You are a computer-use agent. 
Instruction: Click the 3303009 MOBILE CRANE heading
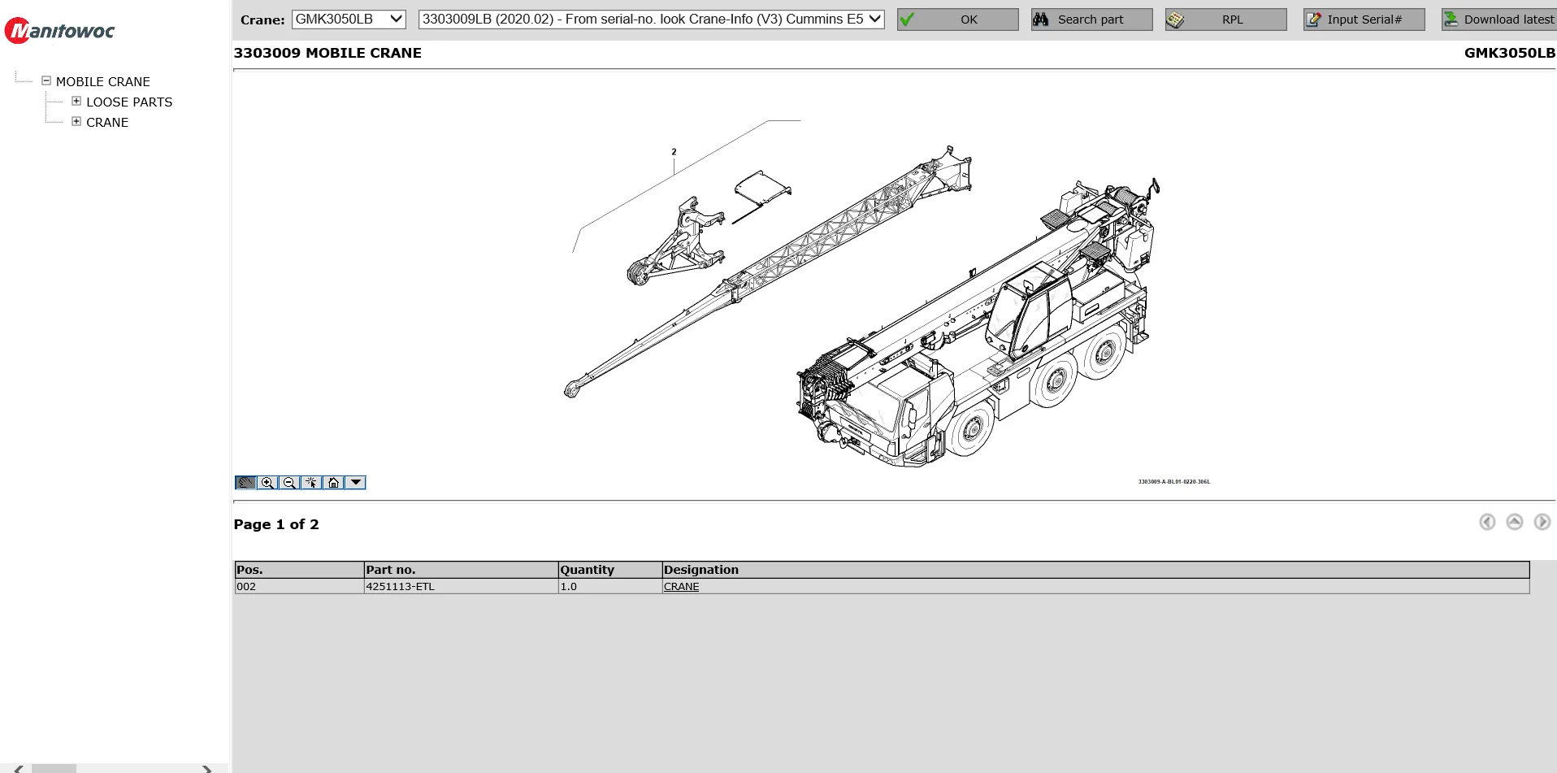click(327, 53)
